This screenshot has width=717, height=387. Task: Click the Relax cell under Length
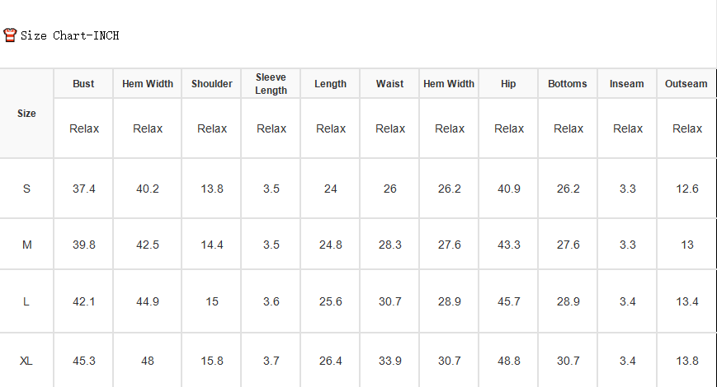tap(331, 128)
